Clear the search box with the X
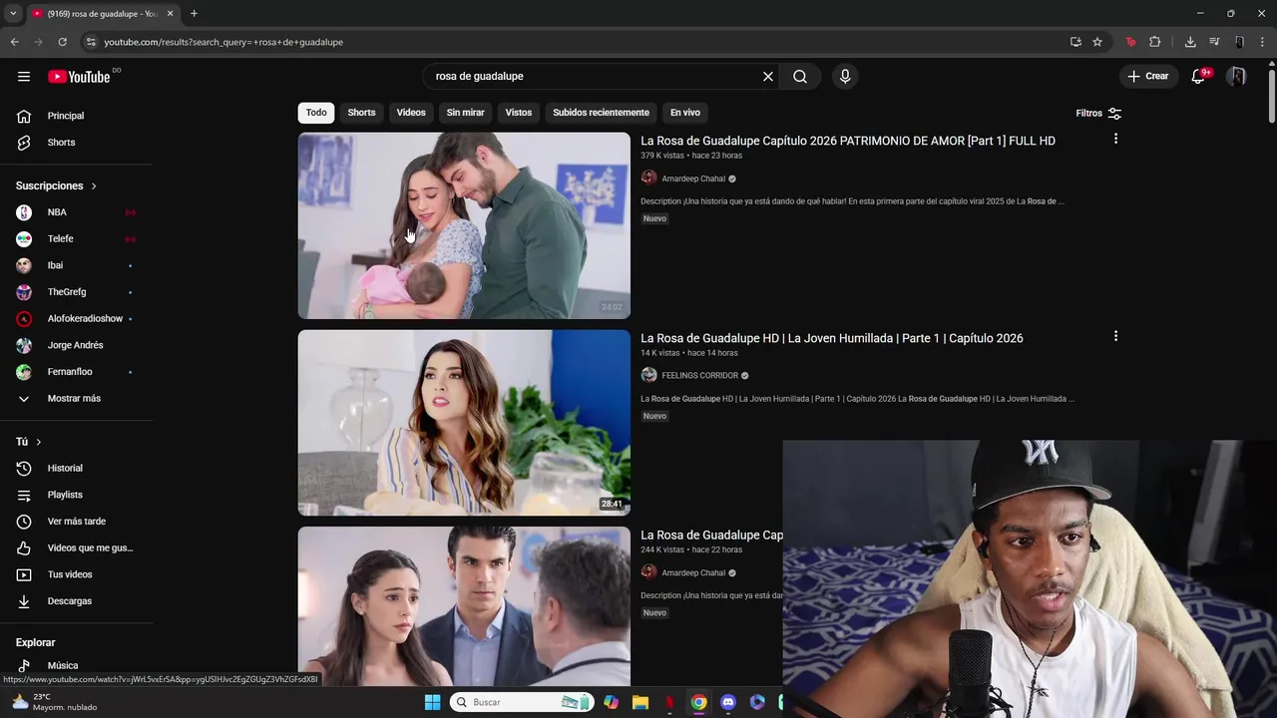Viewport: 1277px width, 718px height. point(768,77)
